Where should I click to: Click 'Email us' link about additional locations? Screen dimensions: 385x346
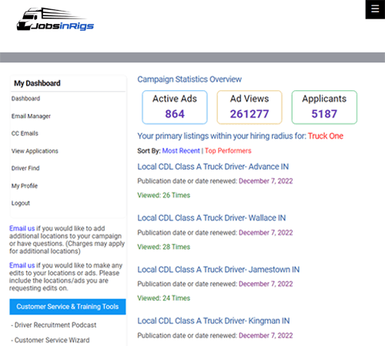tap(22, 228)
